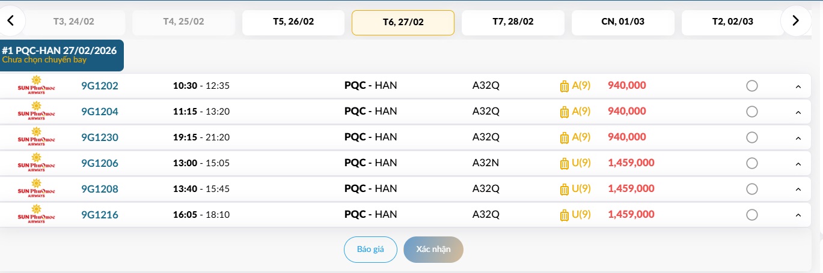Click baggage icon for flight 9G1206
823x273 pixels.
tap(564, 163)
